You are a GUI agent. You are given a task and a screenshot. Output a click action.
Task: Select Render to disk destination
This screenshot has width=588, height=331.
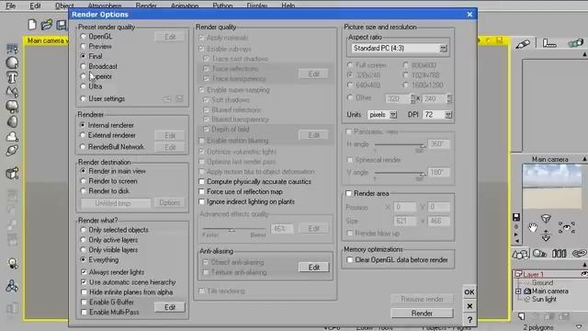tap(84, 191)
